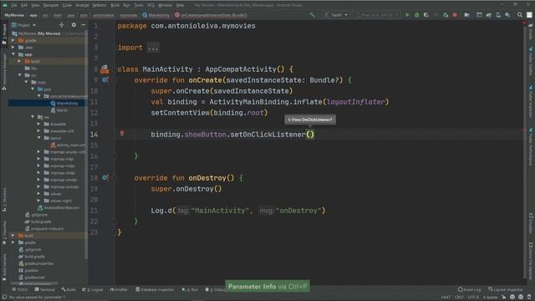Expand the values folder

tap(39, 193)
